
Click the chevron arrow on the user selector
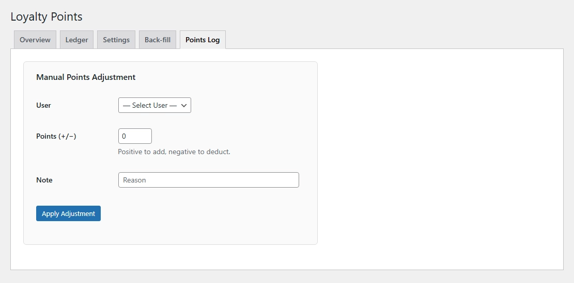183,105
